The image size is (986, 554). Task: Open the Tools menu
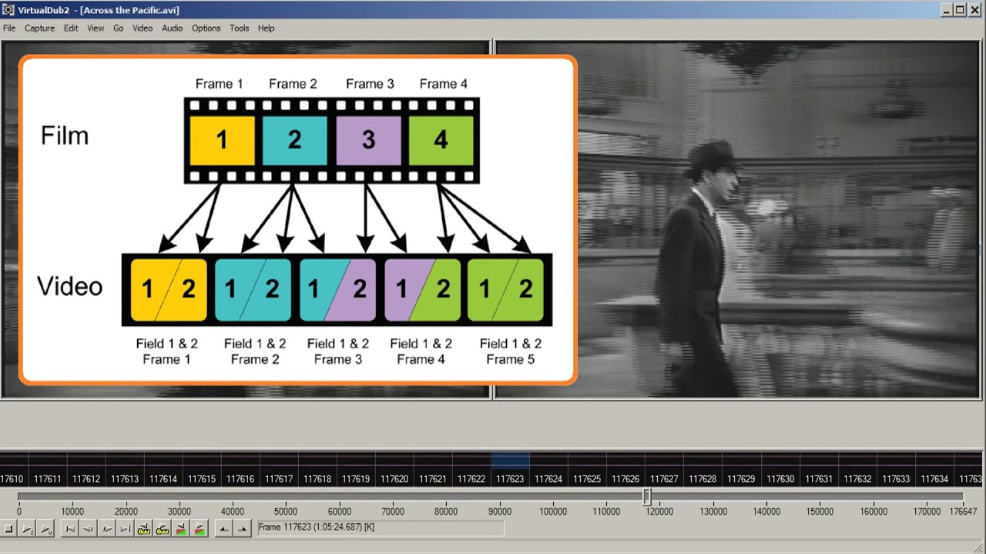(x=239, y=28)
